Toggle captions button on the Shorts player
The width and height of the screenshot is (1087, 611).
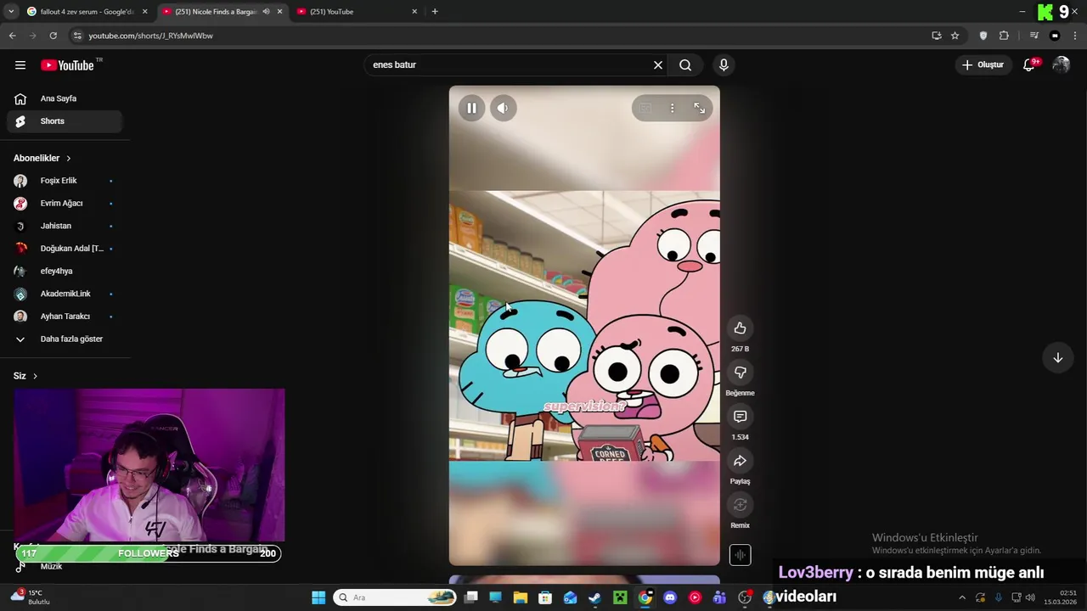[645, 108]
